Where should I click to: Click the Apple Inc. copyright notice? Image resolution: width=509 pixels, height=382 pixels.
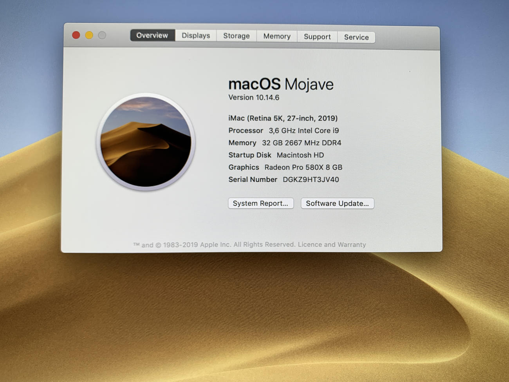click(x=214, y=244)
